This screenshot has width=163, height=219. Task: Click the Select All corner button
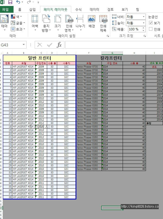click(x=1, y=53)
